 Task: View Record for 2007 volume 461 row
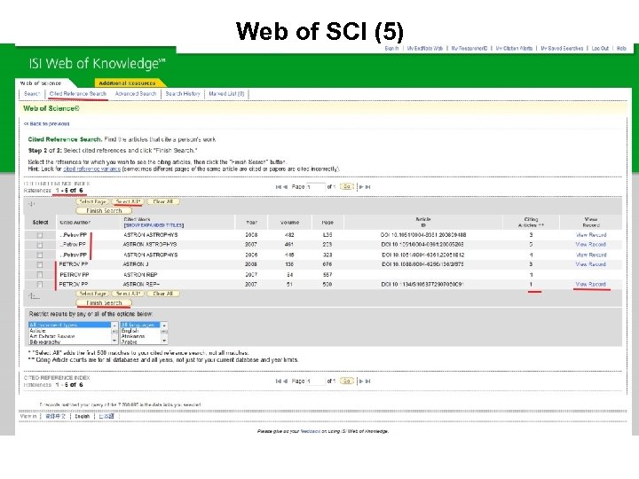(x=591, y=245)
